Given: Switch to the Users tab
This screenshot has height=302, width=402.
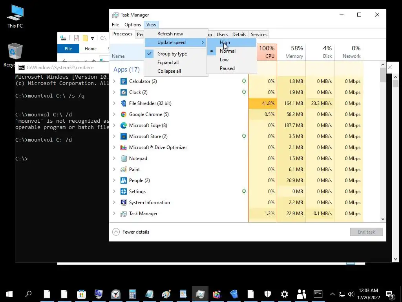Looking at the screenshot, I should (222, 35).
